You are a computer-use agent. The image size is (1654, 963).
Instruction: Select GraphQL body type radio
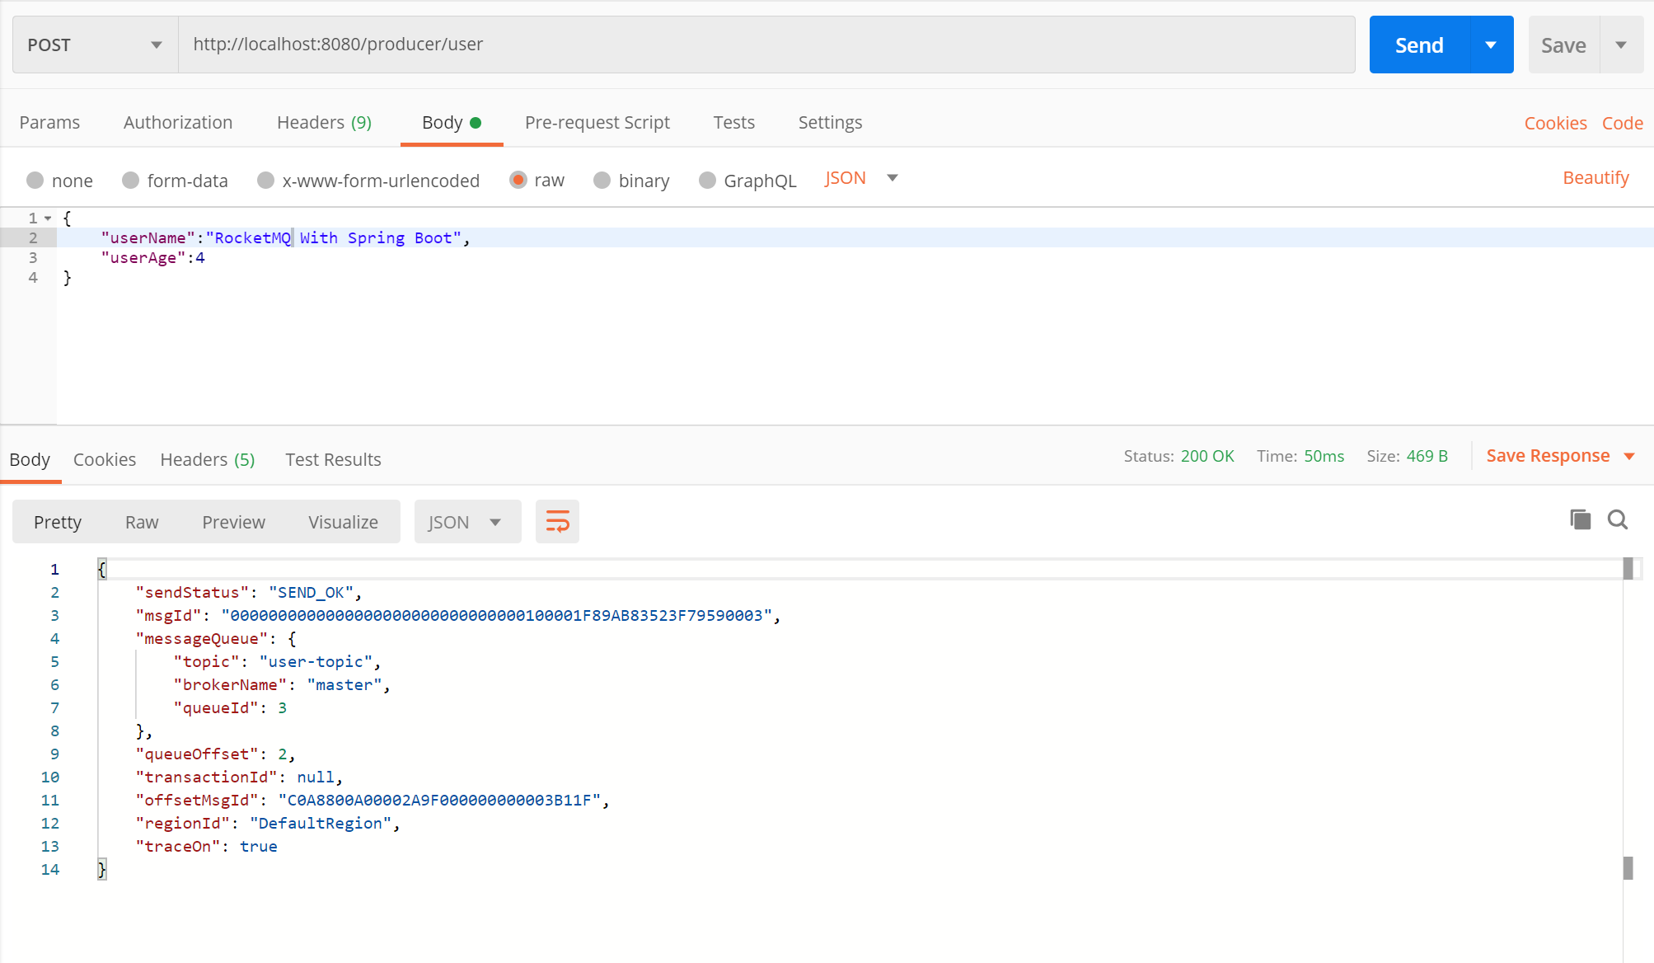(x=707, y=180)
